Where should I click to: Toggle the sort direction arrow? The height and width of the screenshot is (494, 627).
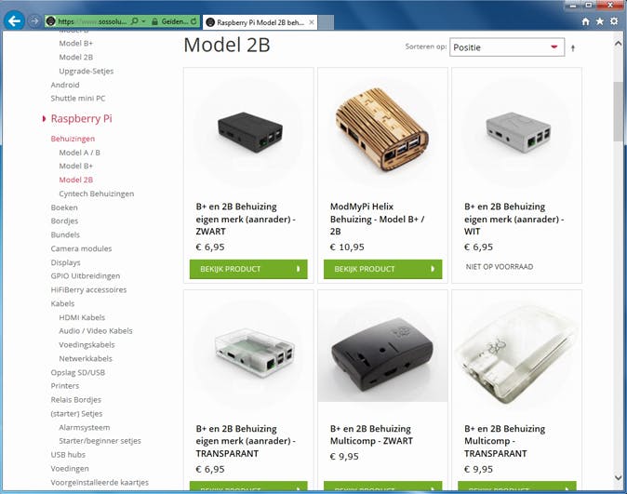coord(573,48)
